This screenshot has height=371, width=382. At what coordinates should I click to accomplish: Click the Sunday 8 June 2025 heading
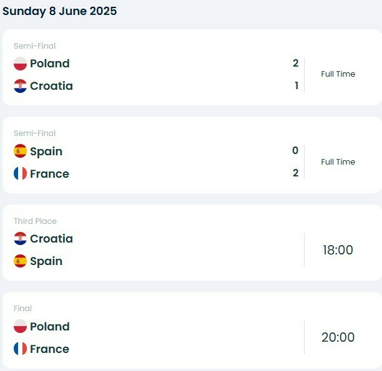60,11
